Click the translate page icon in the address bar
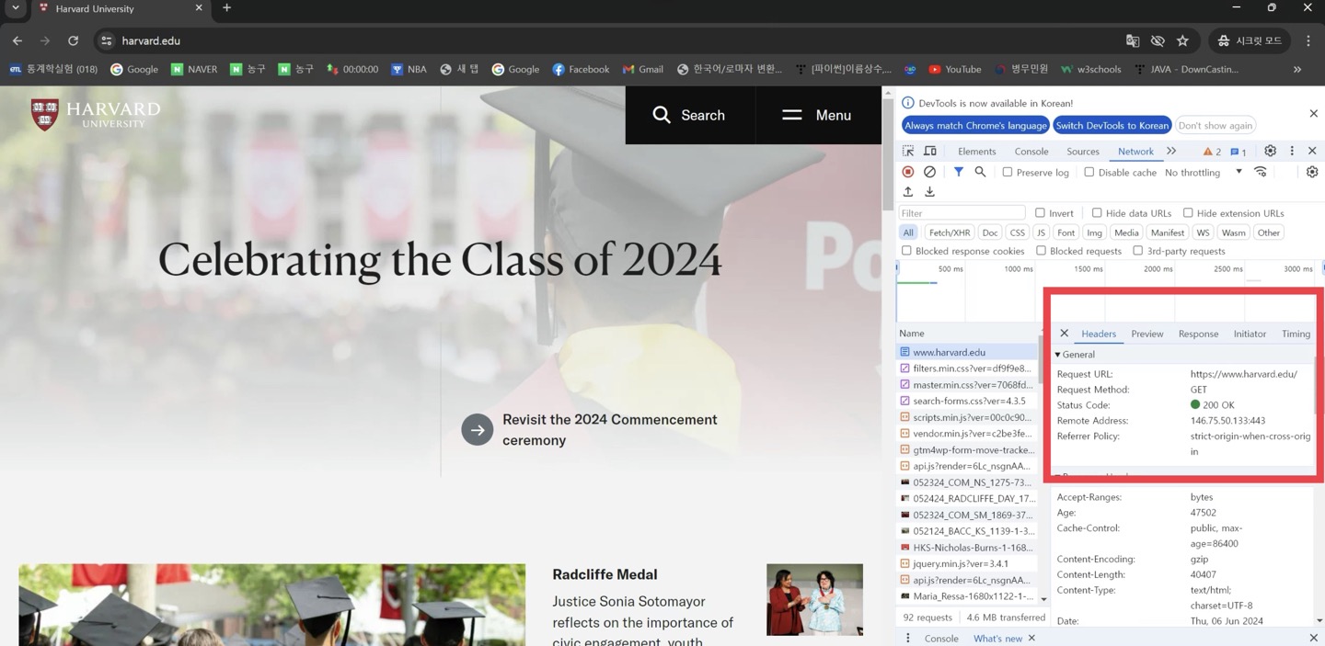This screenshot has width=1325, height=646. 1133,40
